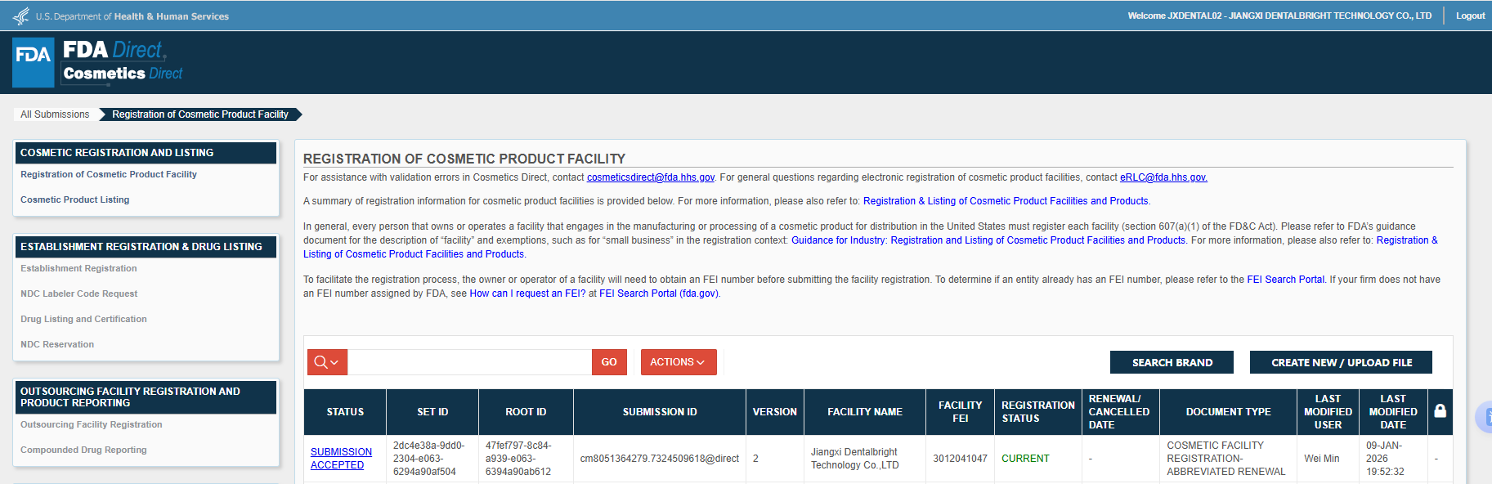Click the blue floating side widget

(x=1484, y=418)
